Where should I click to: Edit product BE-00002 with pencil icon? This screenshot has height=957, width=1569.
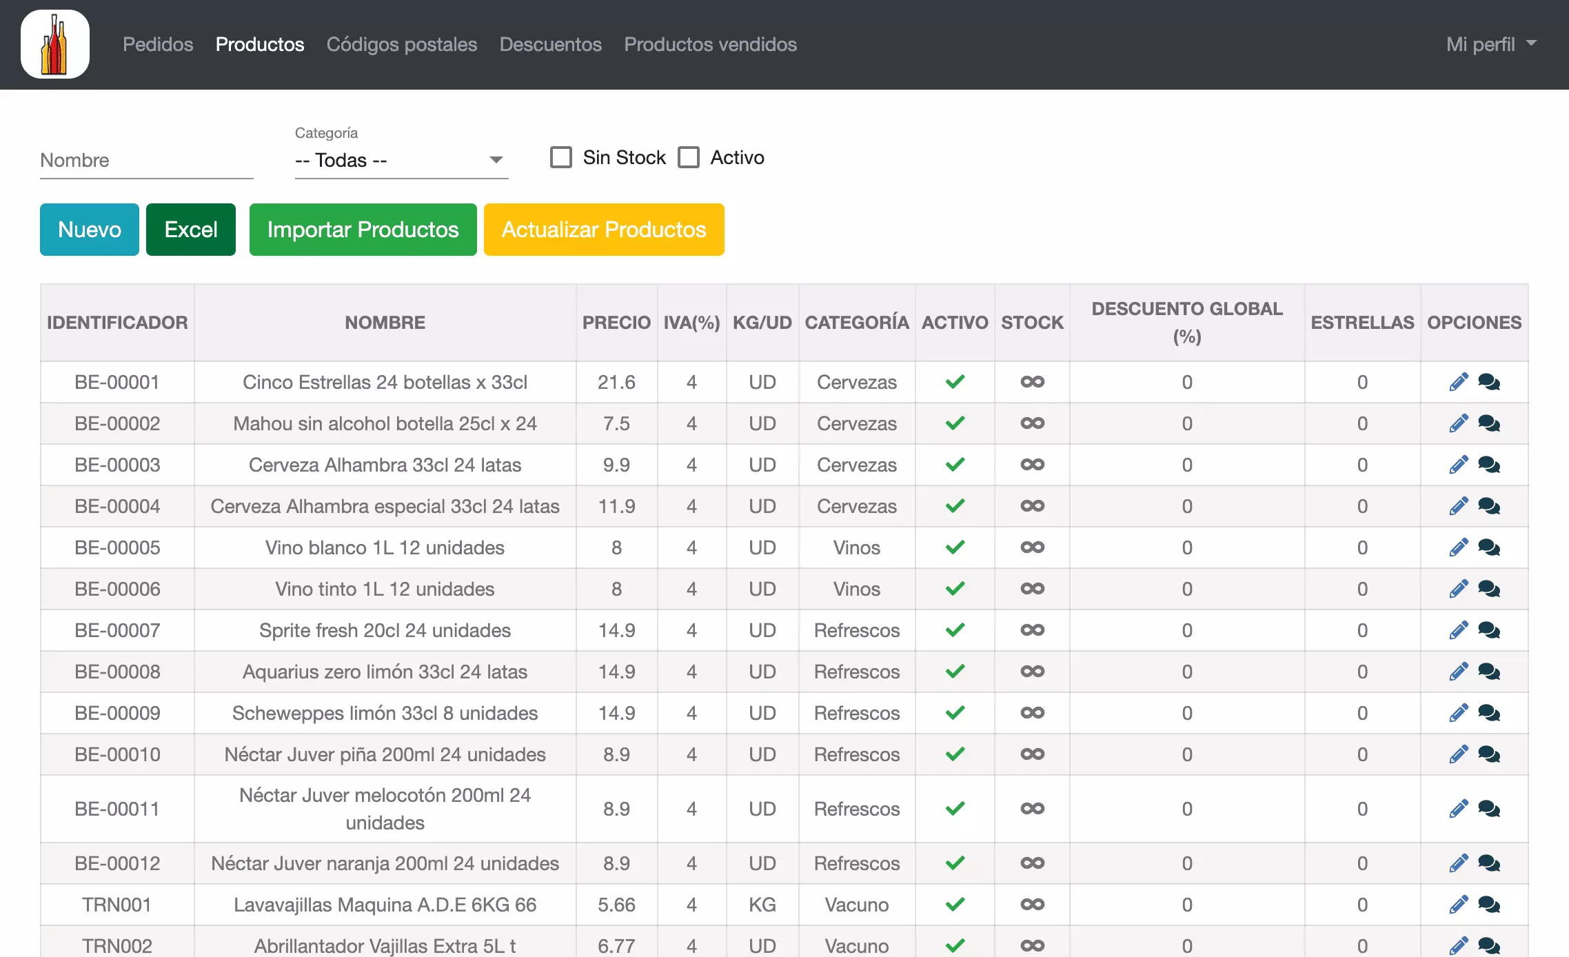pos(1459,423)
